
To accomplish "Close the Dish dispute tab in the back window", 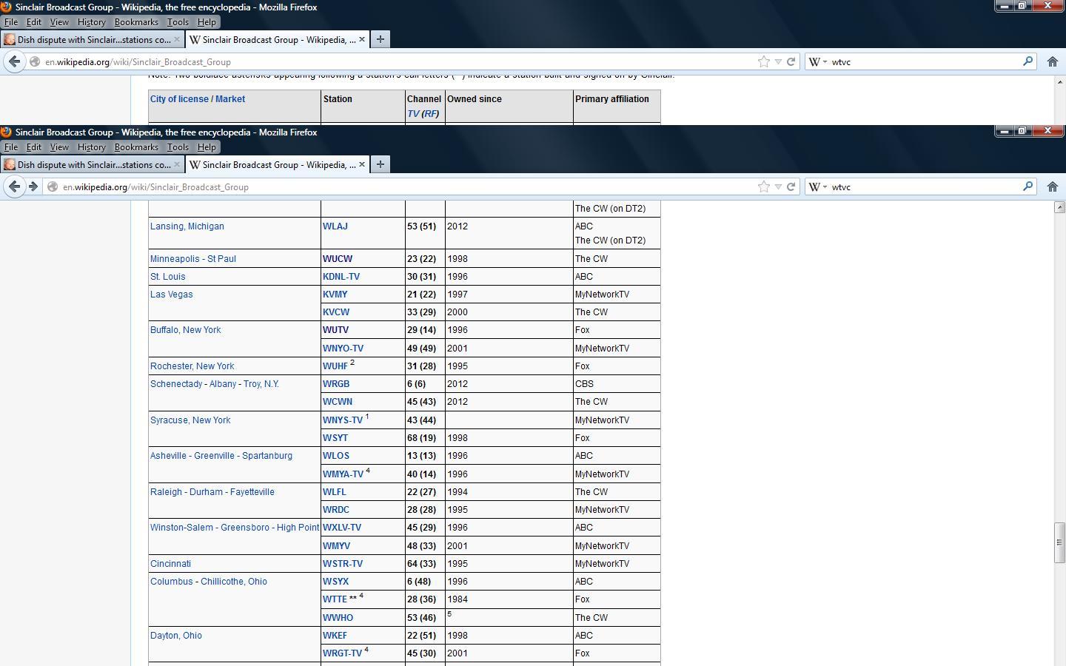I will (x=176, y=39).
